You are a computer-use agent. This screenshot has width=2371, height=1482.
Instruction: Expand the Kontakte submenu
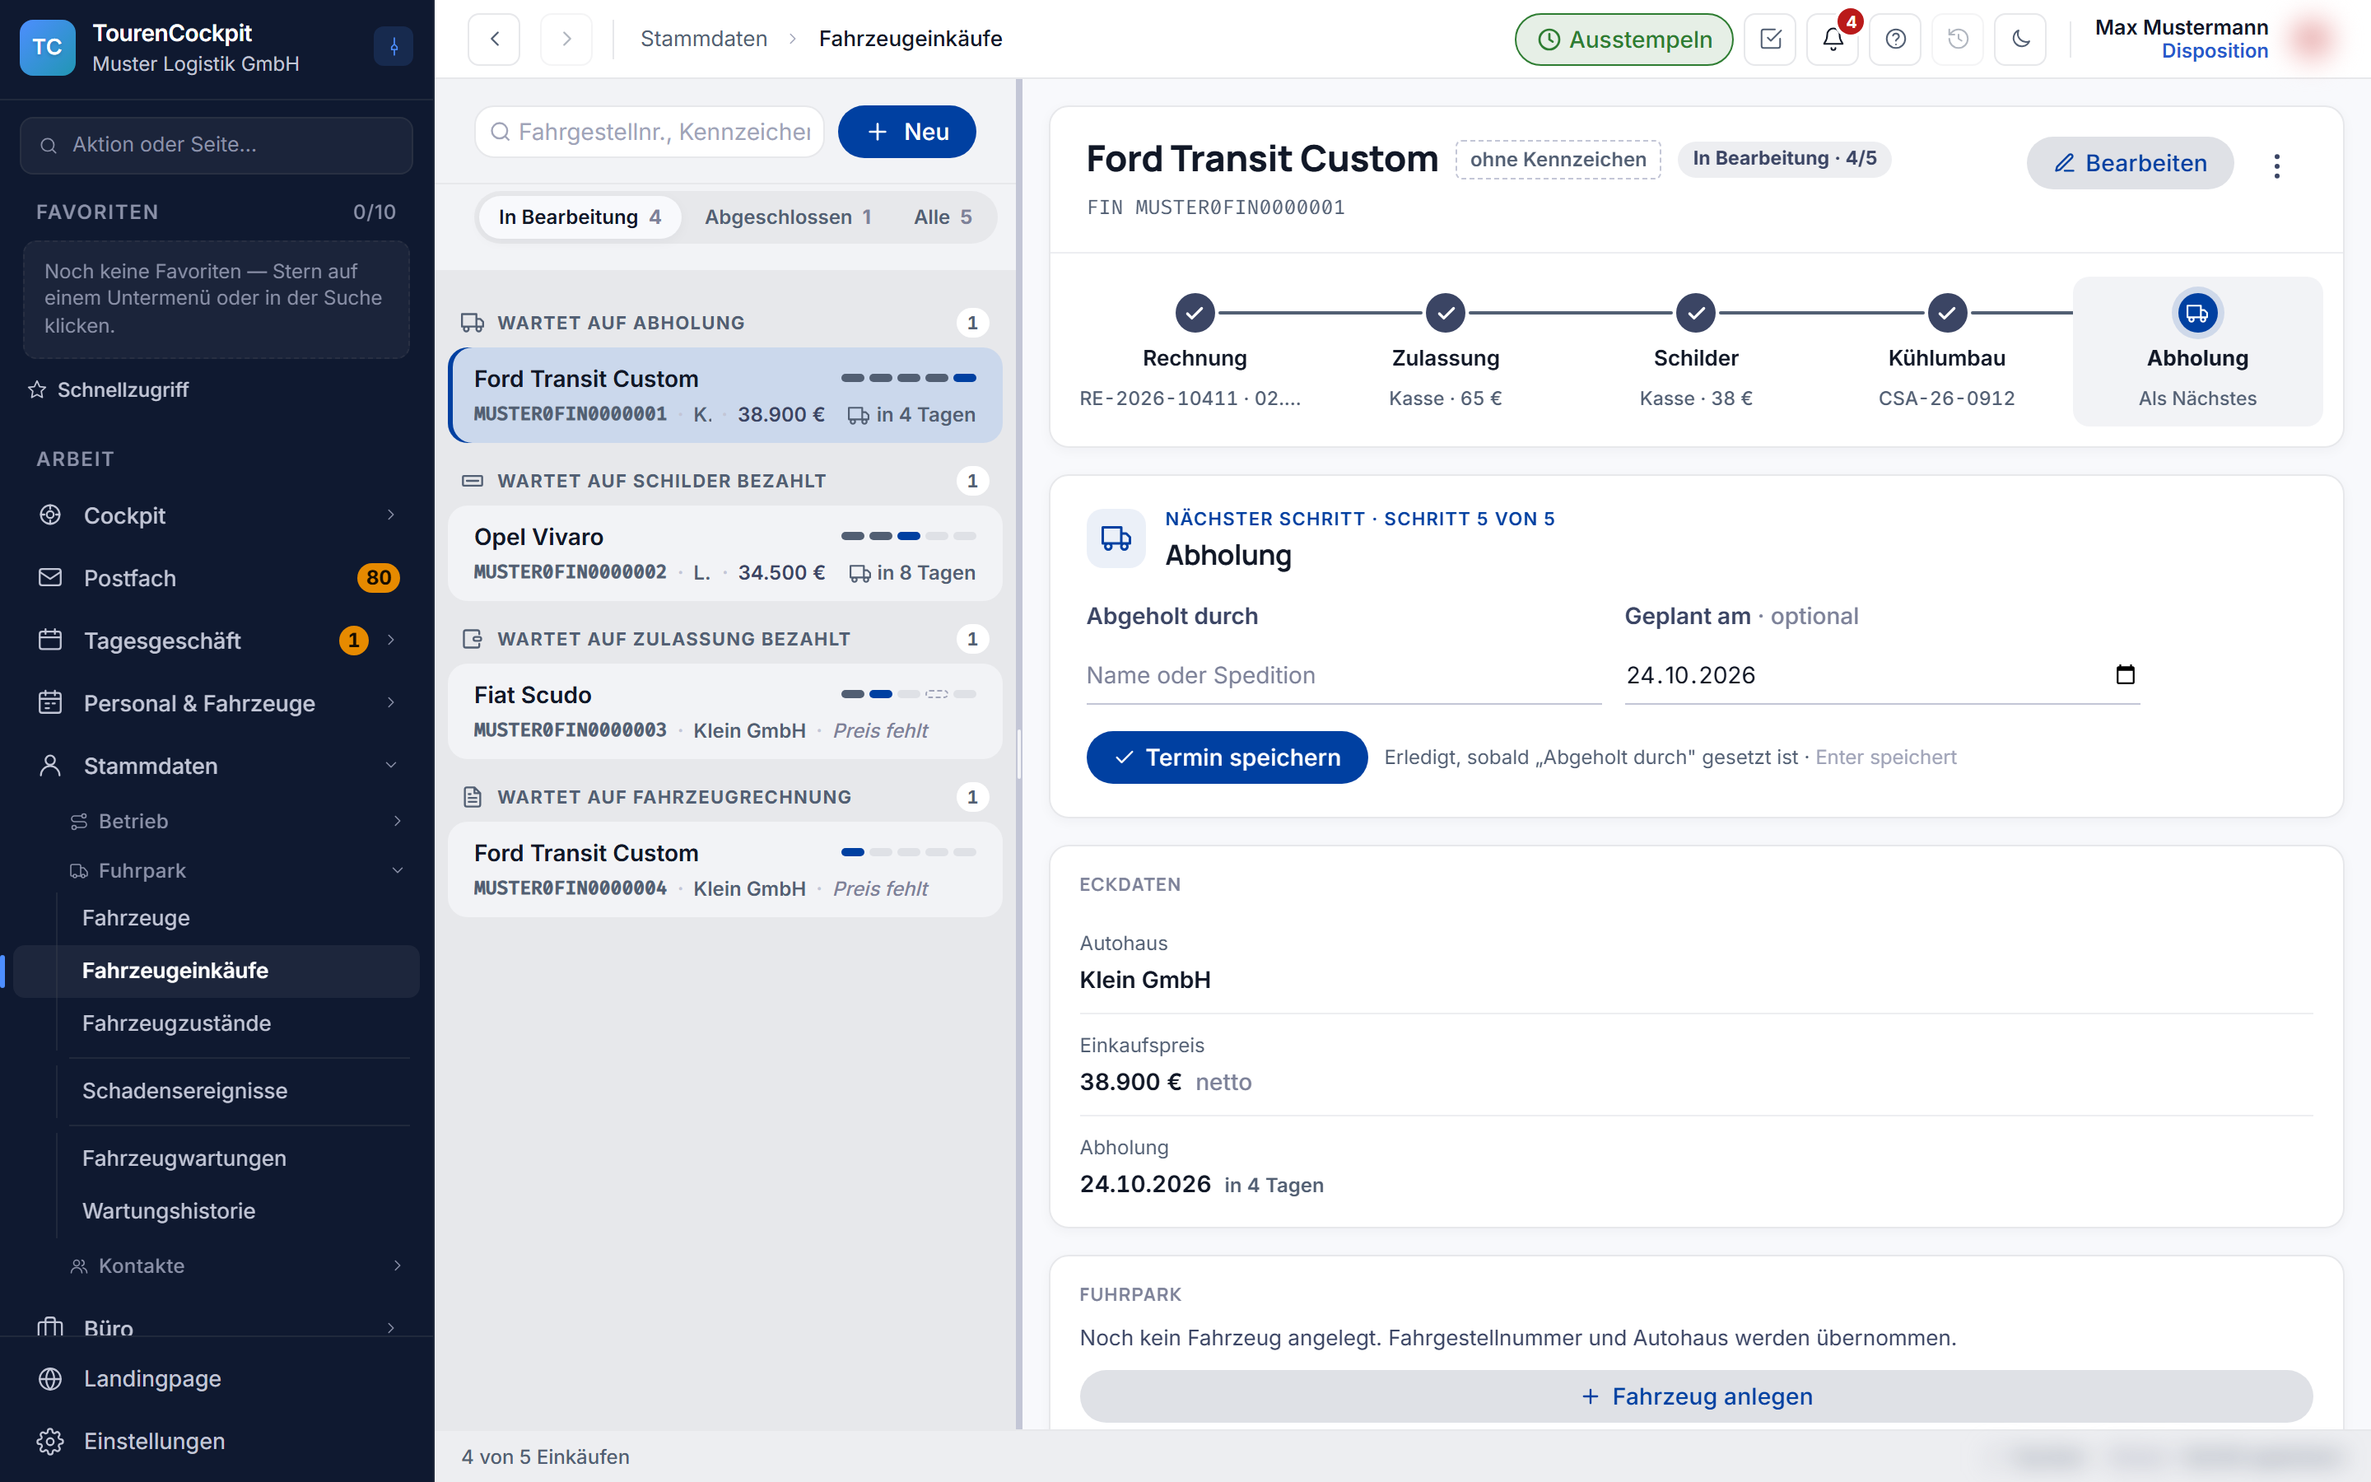click(235, 1265)
